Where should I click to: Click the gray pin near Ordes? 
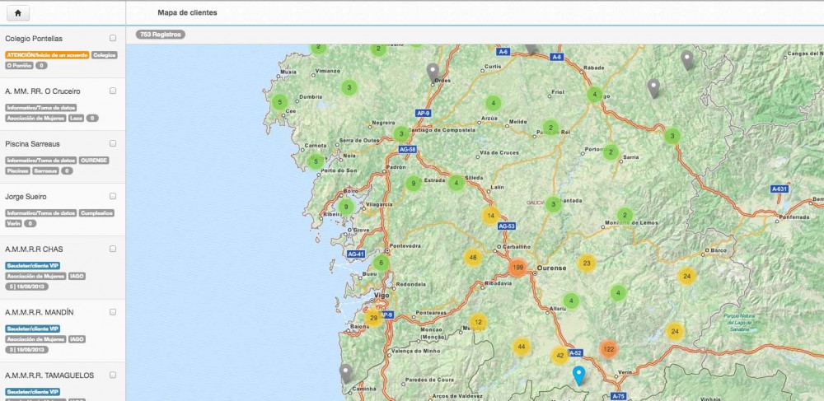433,72
